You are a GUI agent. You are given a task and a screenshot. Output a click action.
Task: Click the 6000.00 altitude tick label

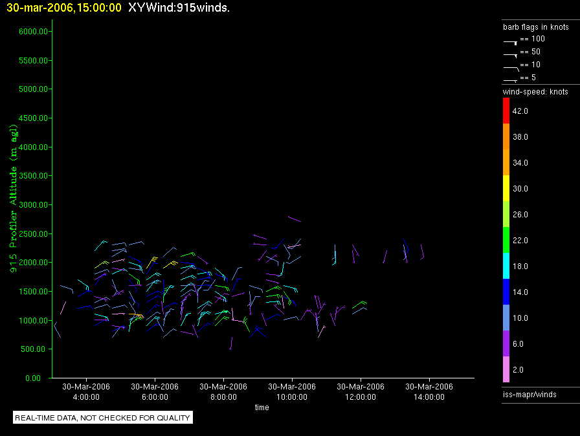[33, 32]
